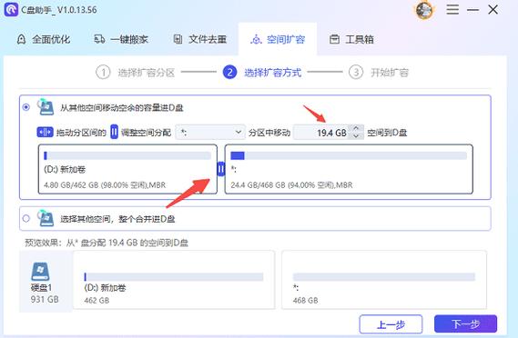This screenshot has width=518, height=338.
Task: Click the 931 GB disk size label
Action: click(x=45, y=299)
